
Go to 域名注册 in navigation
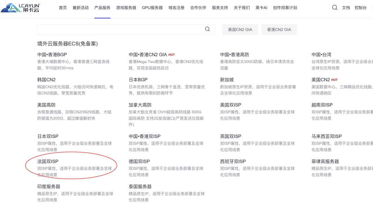[x=176, y=8]
